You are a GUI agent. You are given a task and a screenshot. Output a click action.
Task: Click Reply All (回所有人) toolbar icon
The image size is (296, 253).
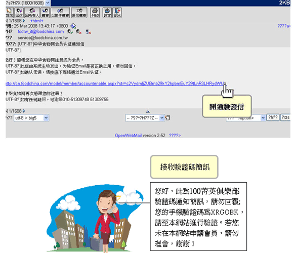pyautogui.click(x=32, y=13)
